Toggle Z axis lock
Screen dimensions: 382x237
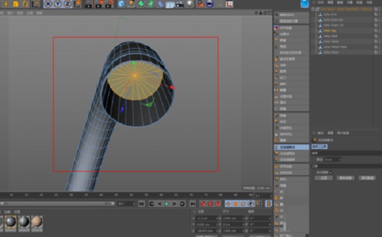coord(67,4)
